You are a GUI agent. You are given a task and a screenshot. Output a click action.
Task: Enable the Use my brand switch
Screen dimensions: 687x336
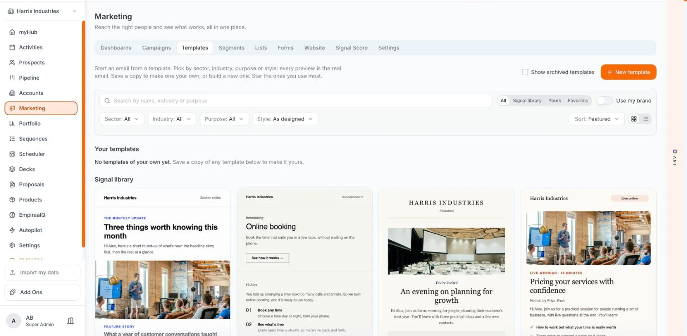point(604,101)
